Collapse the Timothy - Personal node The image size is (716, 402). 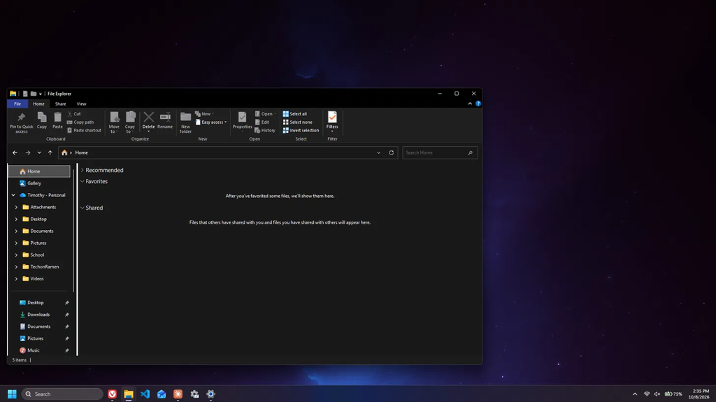pyautogui.click(x=13, y=195)
